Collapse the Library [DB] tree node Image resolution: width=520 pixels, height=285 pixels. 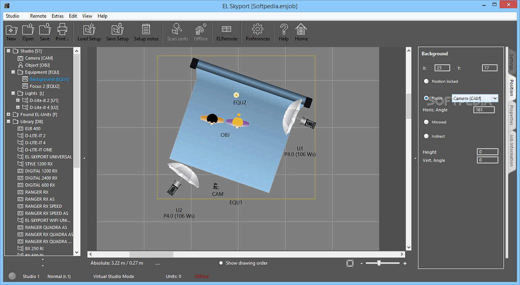pyautogui.click(x=9, y=122)
